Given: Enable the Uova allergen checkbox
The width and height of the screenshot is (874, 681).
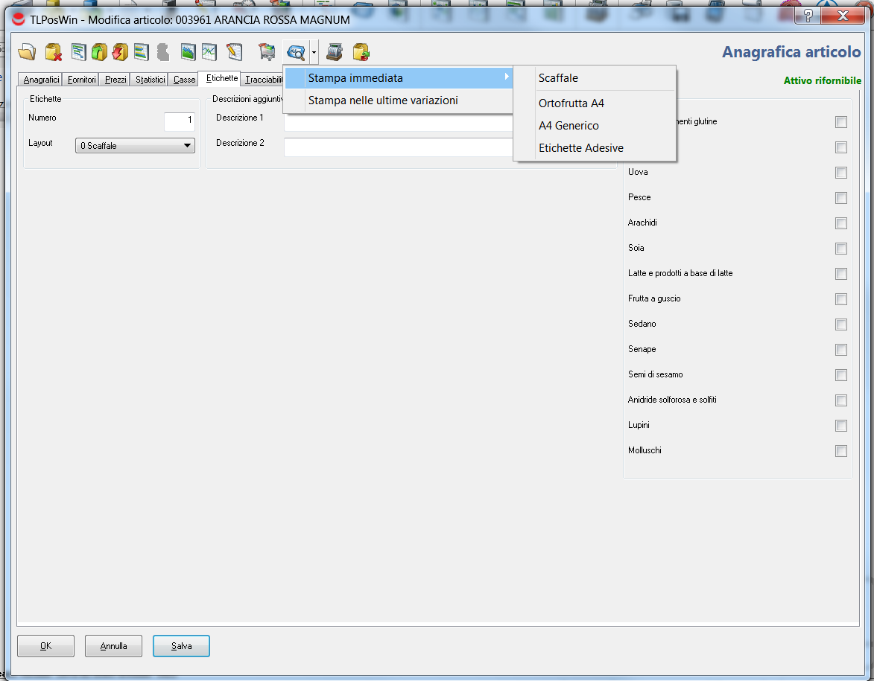Looking at the screenshot, I should tap(841, 173).
